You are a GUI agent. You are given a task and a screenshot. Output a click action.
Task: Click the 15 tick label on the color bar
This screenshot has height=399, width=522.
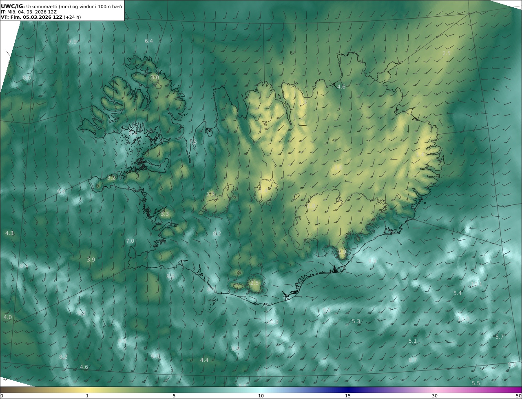(348, 396)
